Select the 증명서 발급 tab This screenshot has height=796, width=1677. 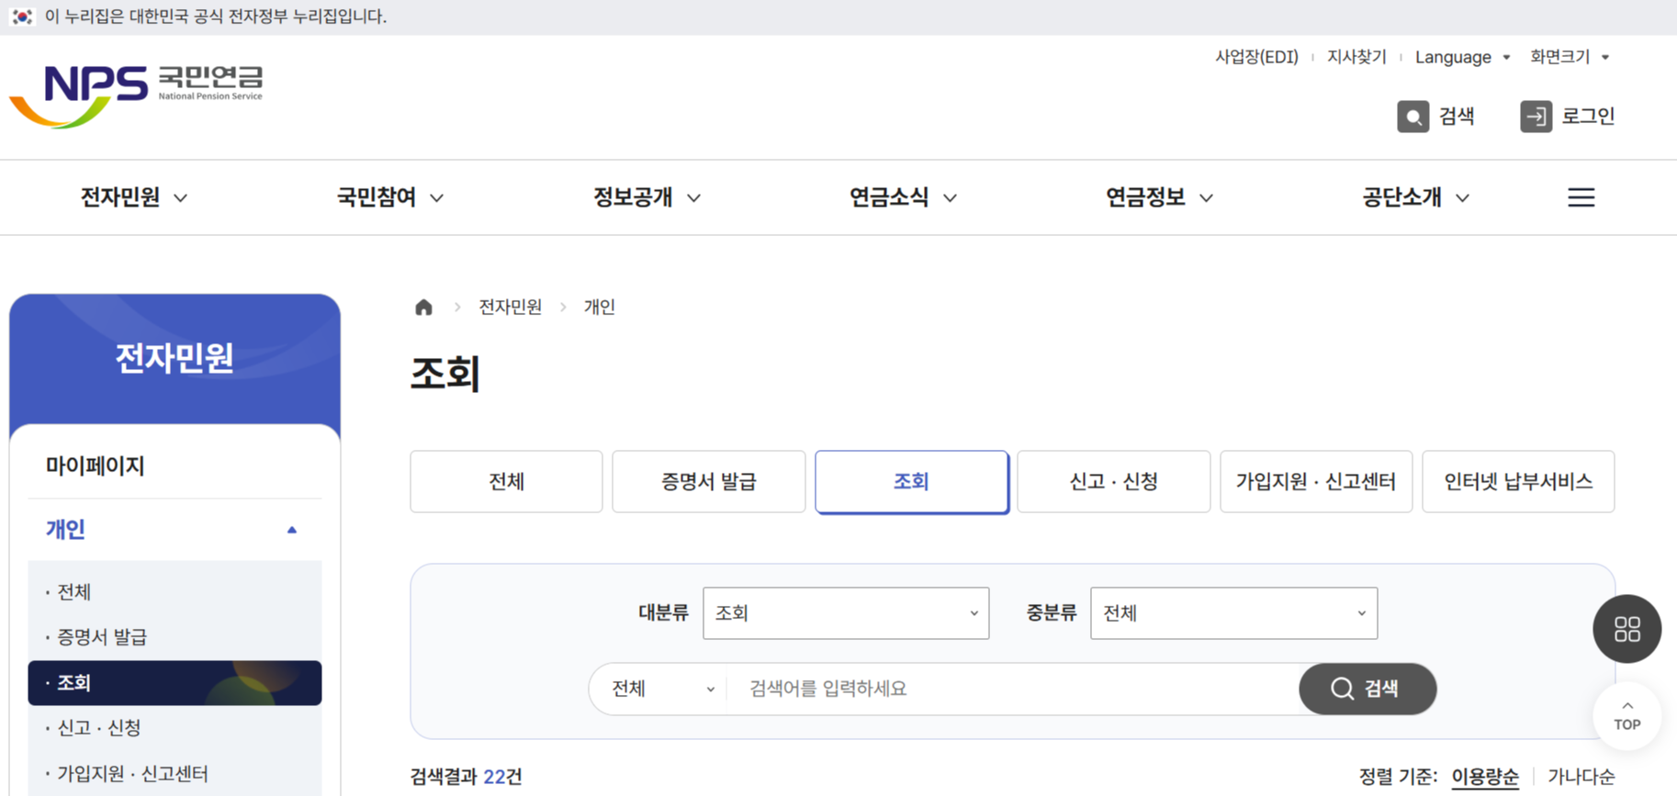[709, 481]
